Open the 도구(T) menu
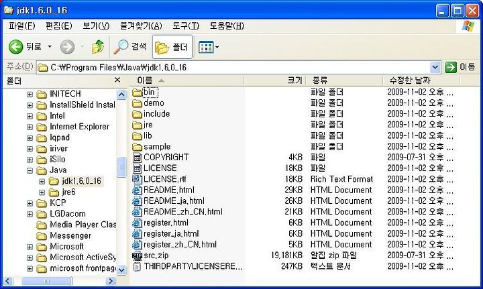483x289 pixels. pos(186,26)
